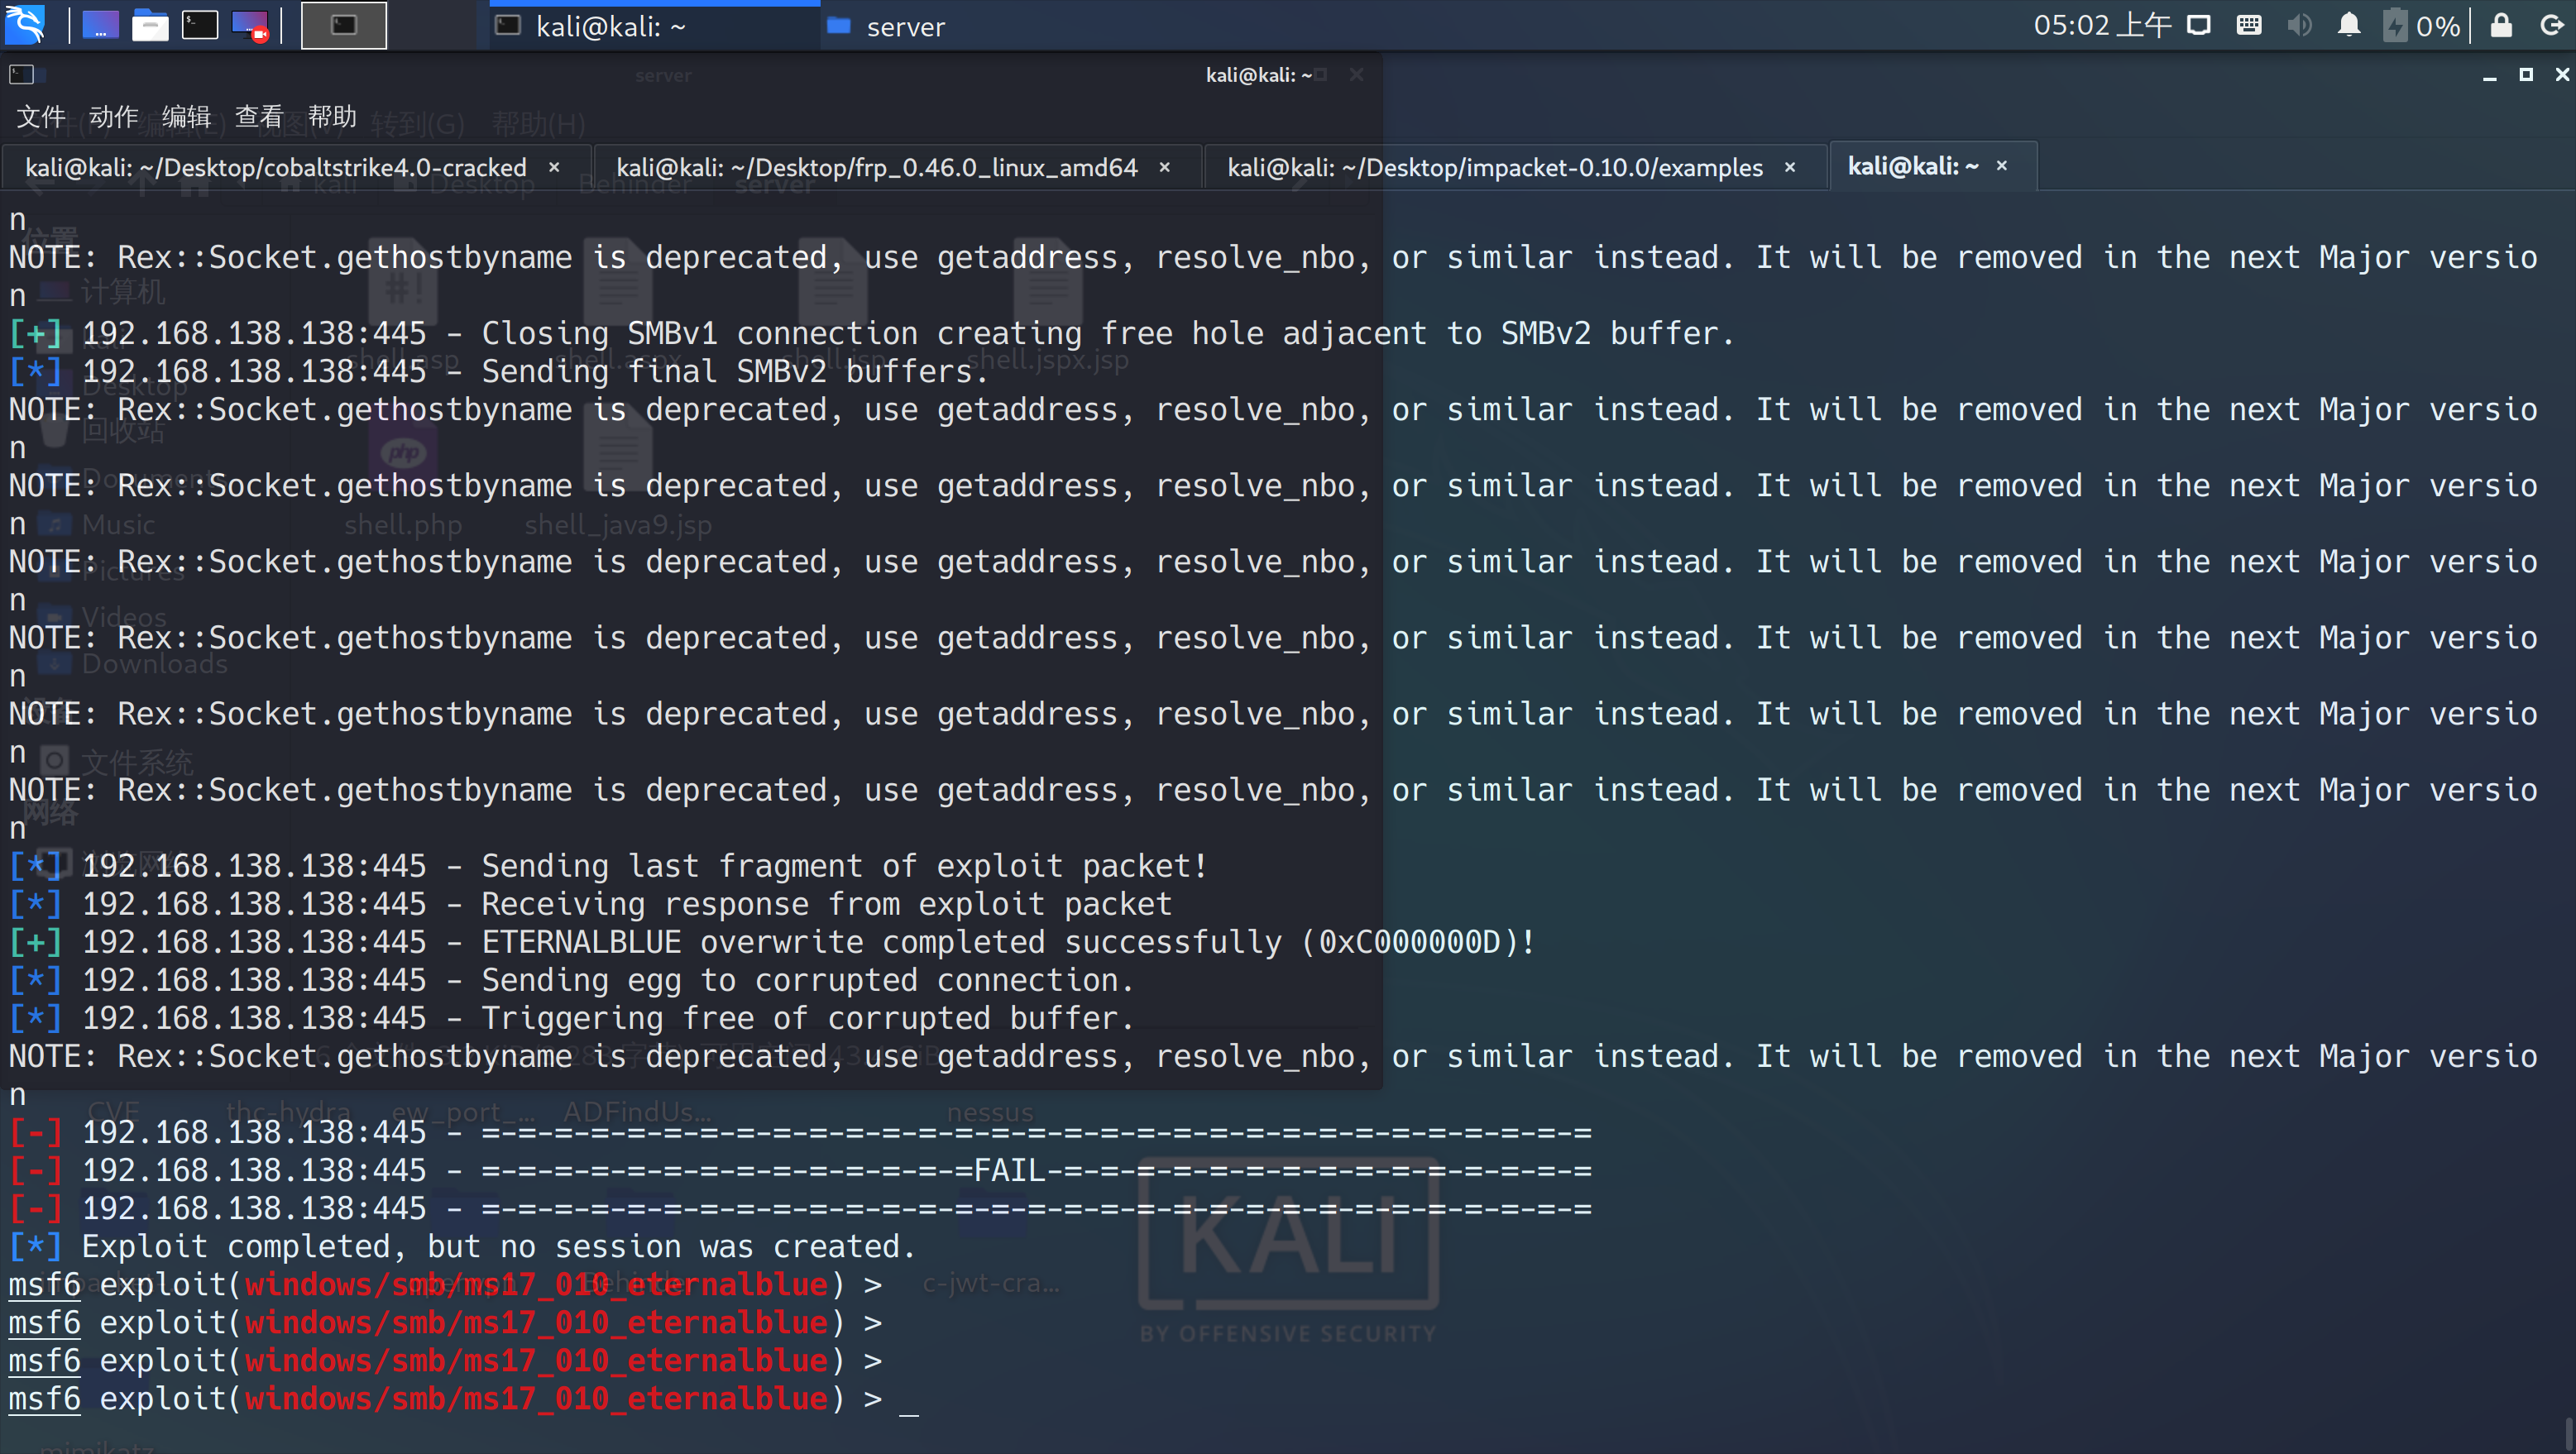Launch the terminal emulator from the panel
The width and height of the screenshot is (2576, 1454).
200,25
